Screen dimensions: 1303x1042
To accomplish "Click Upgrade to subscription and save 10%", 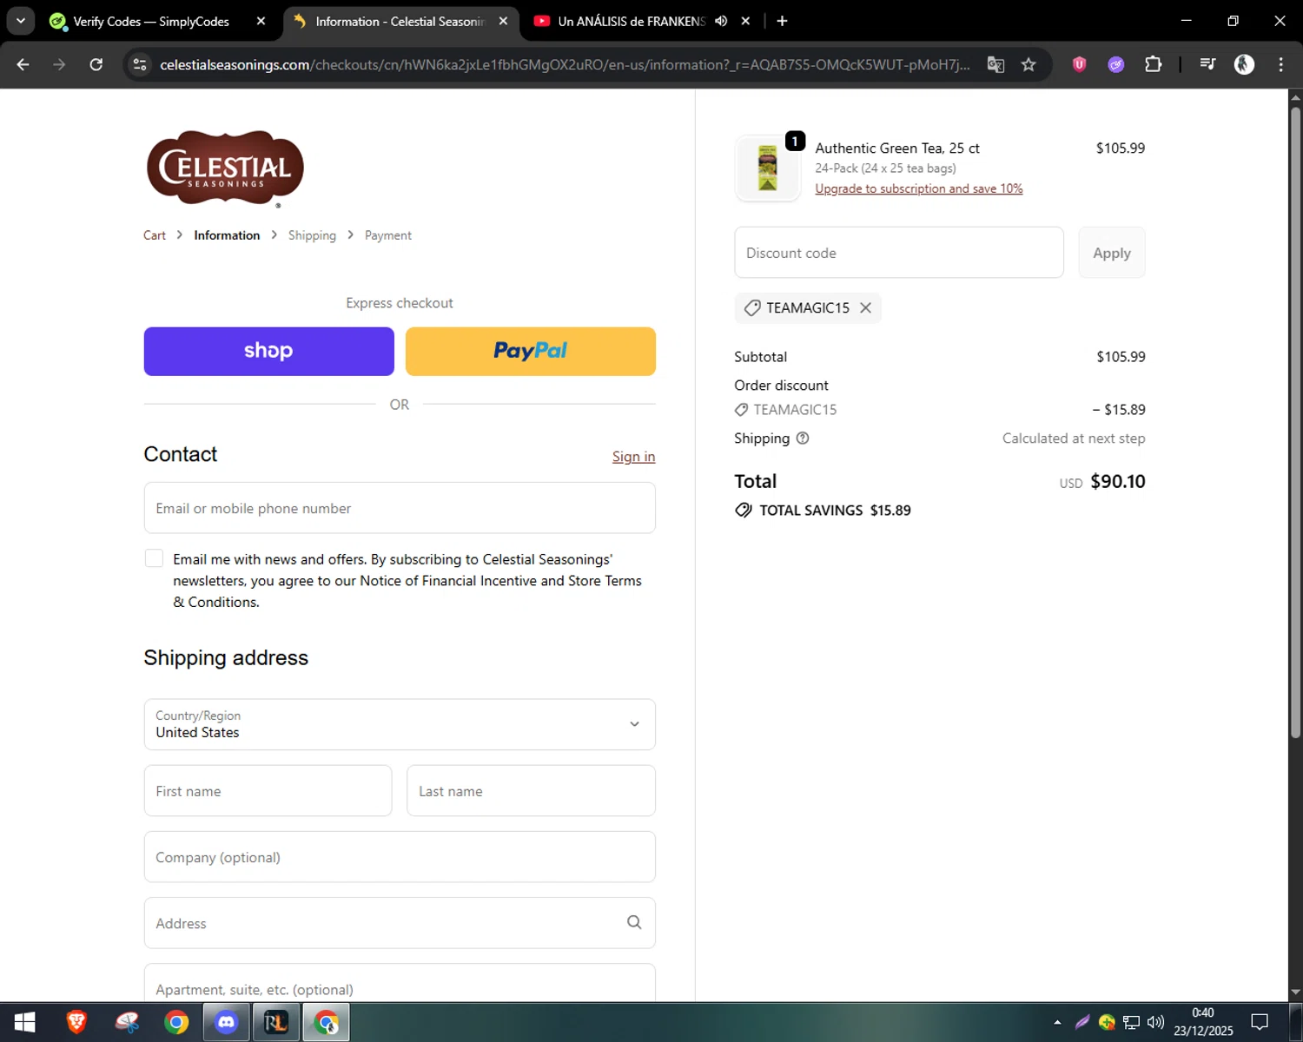I will click(x=919, y=188).
